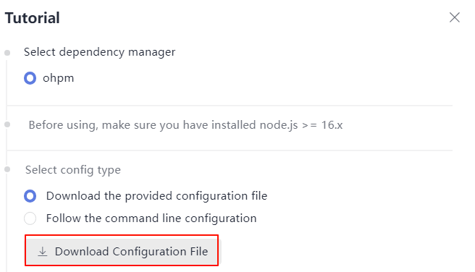
Task: Click the Download the provided configuration file label
Action: tap(156, 196)
